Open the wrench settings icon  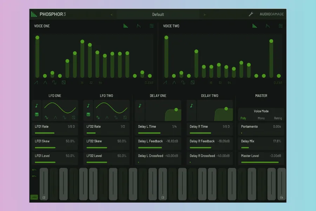[x=251, y=14]
